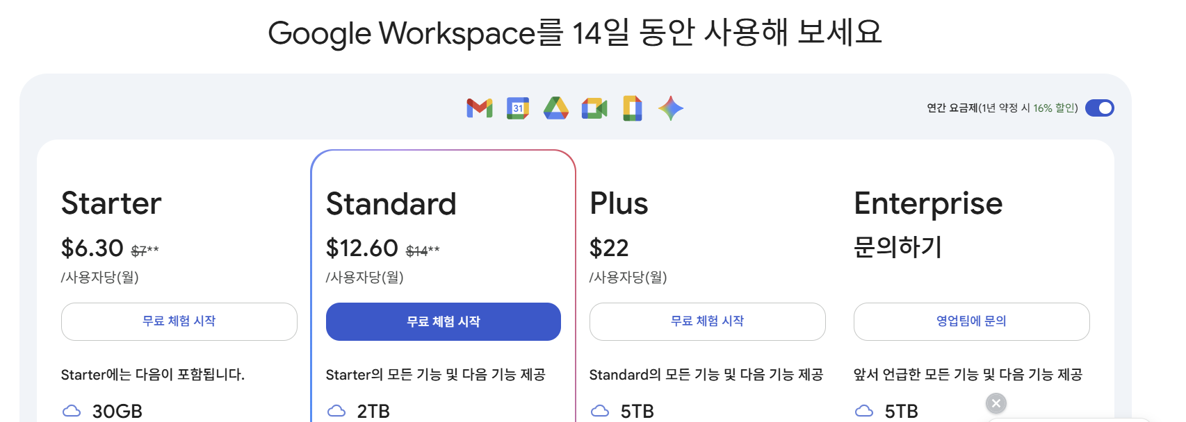The image size is (1186, 422).
Task: Click the blue Standard 무료 체험 시작 button
Action: (x=443, y=321)
